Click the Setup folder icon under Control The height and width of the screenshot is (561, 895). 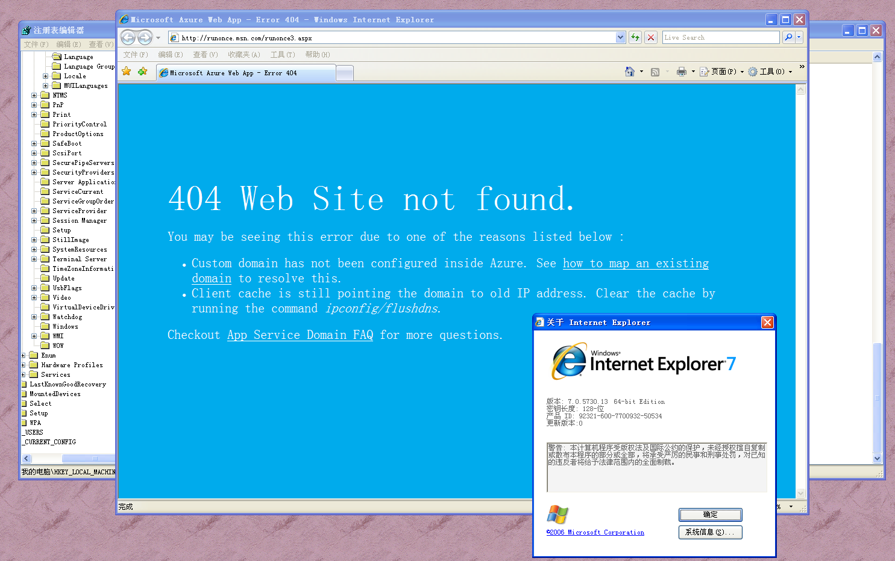45,230
